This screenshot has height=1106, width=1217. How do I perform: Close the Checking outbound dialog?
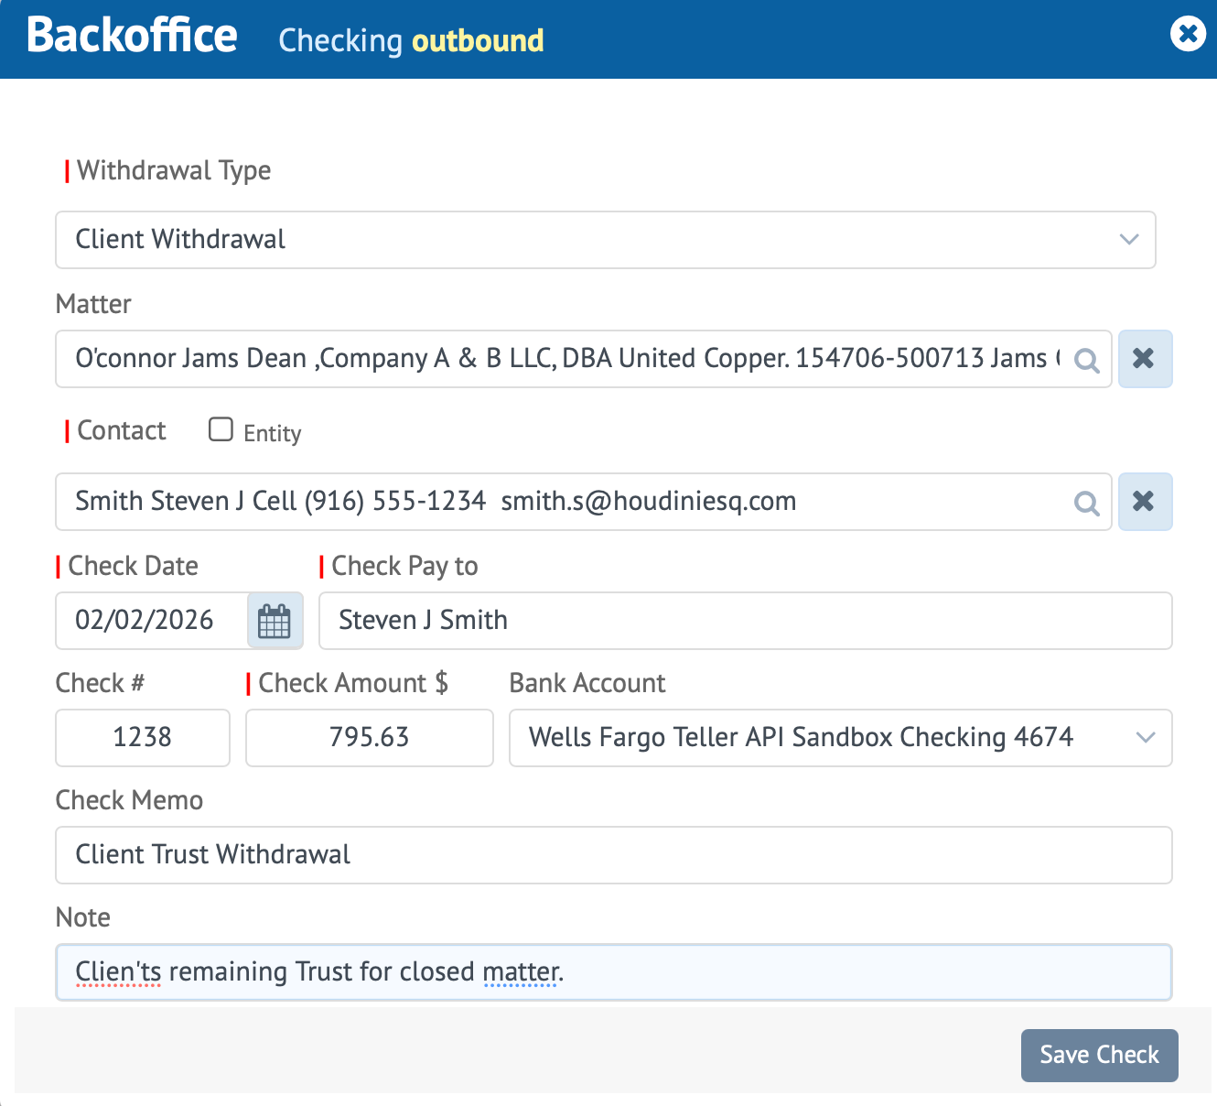(x=1188, y=34)
